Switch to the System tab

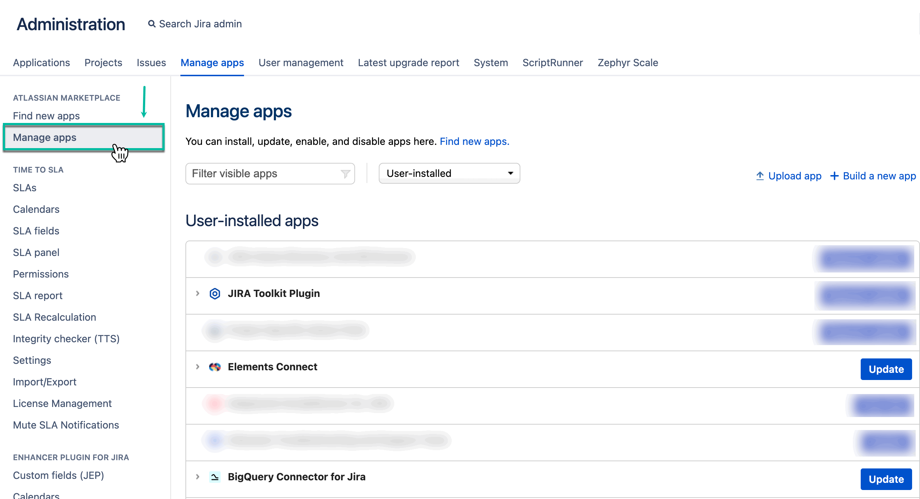pos(491,63)
